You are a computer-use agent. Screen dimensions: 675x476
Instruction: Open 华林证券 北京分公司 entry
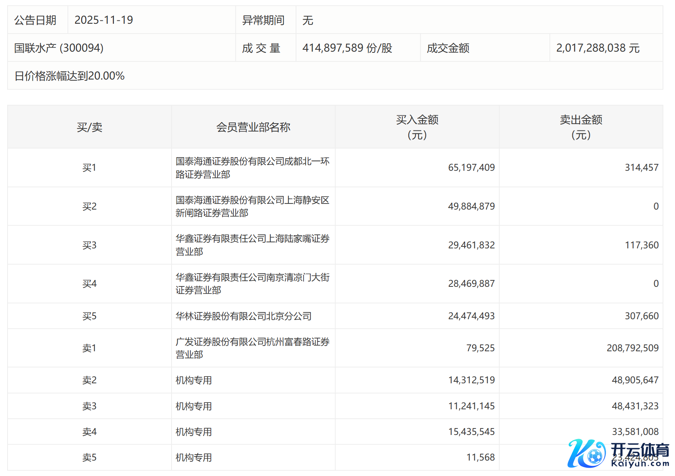tap(244, 316)
